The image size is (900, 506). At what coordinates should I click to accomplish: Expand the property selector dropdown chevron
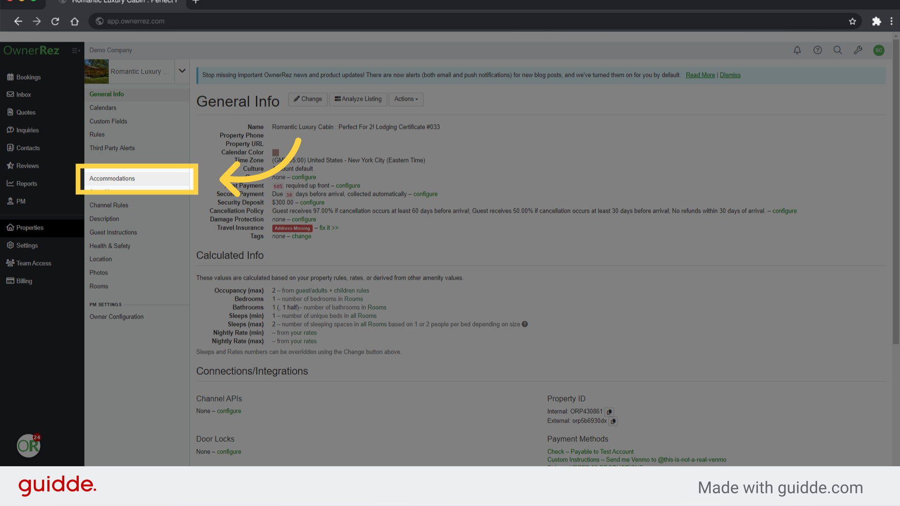[x=182, y=71]
